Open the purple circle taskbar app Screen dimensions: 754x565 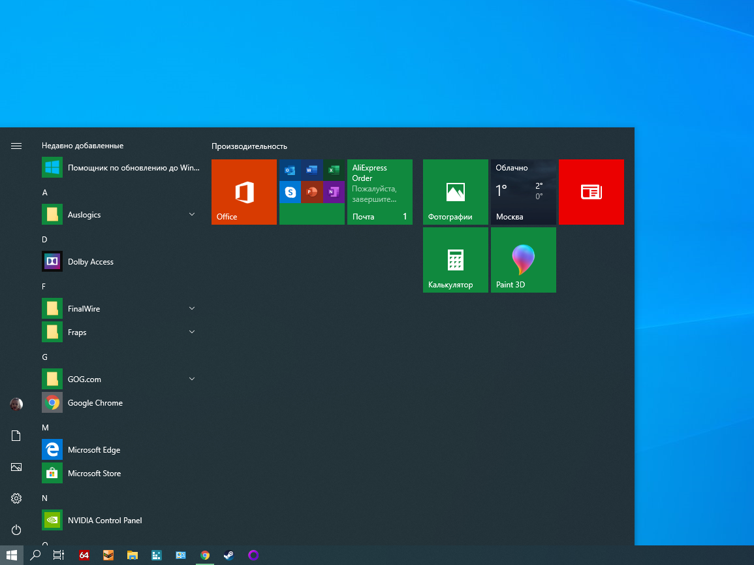click(253, 555)
